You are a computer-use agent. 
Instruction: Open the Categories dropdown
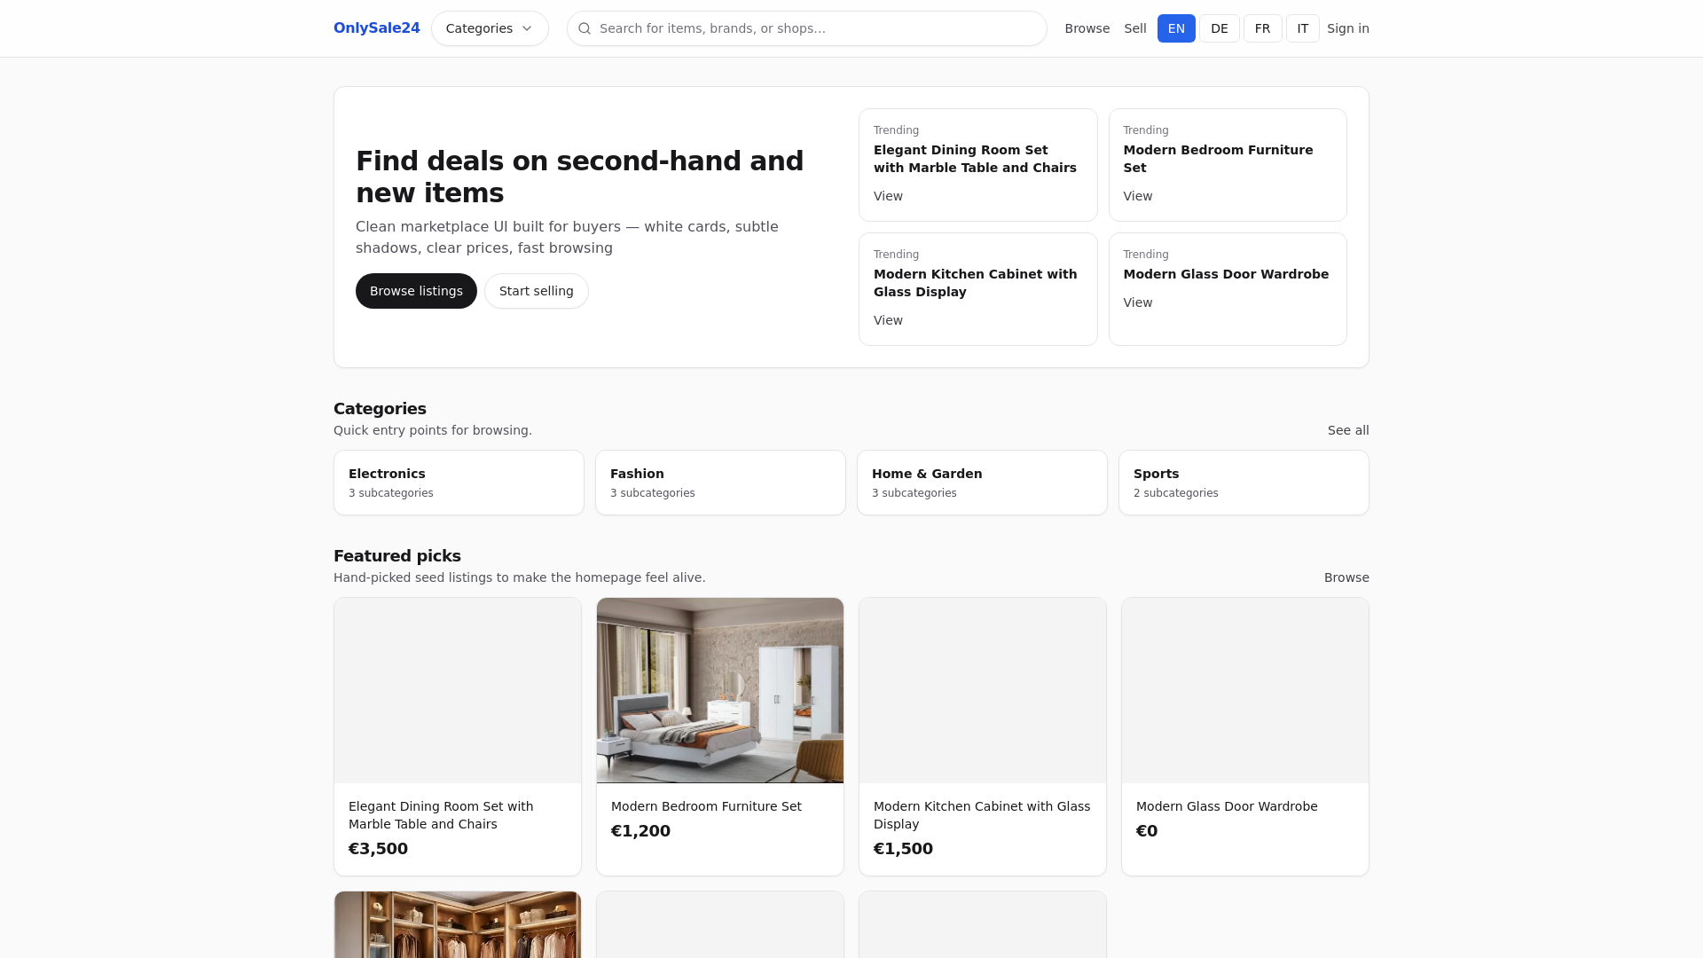[x=490, y=28]
